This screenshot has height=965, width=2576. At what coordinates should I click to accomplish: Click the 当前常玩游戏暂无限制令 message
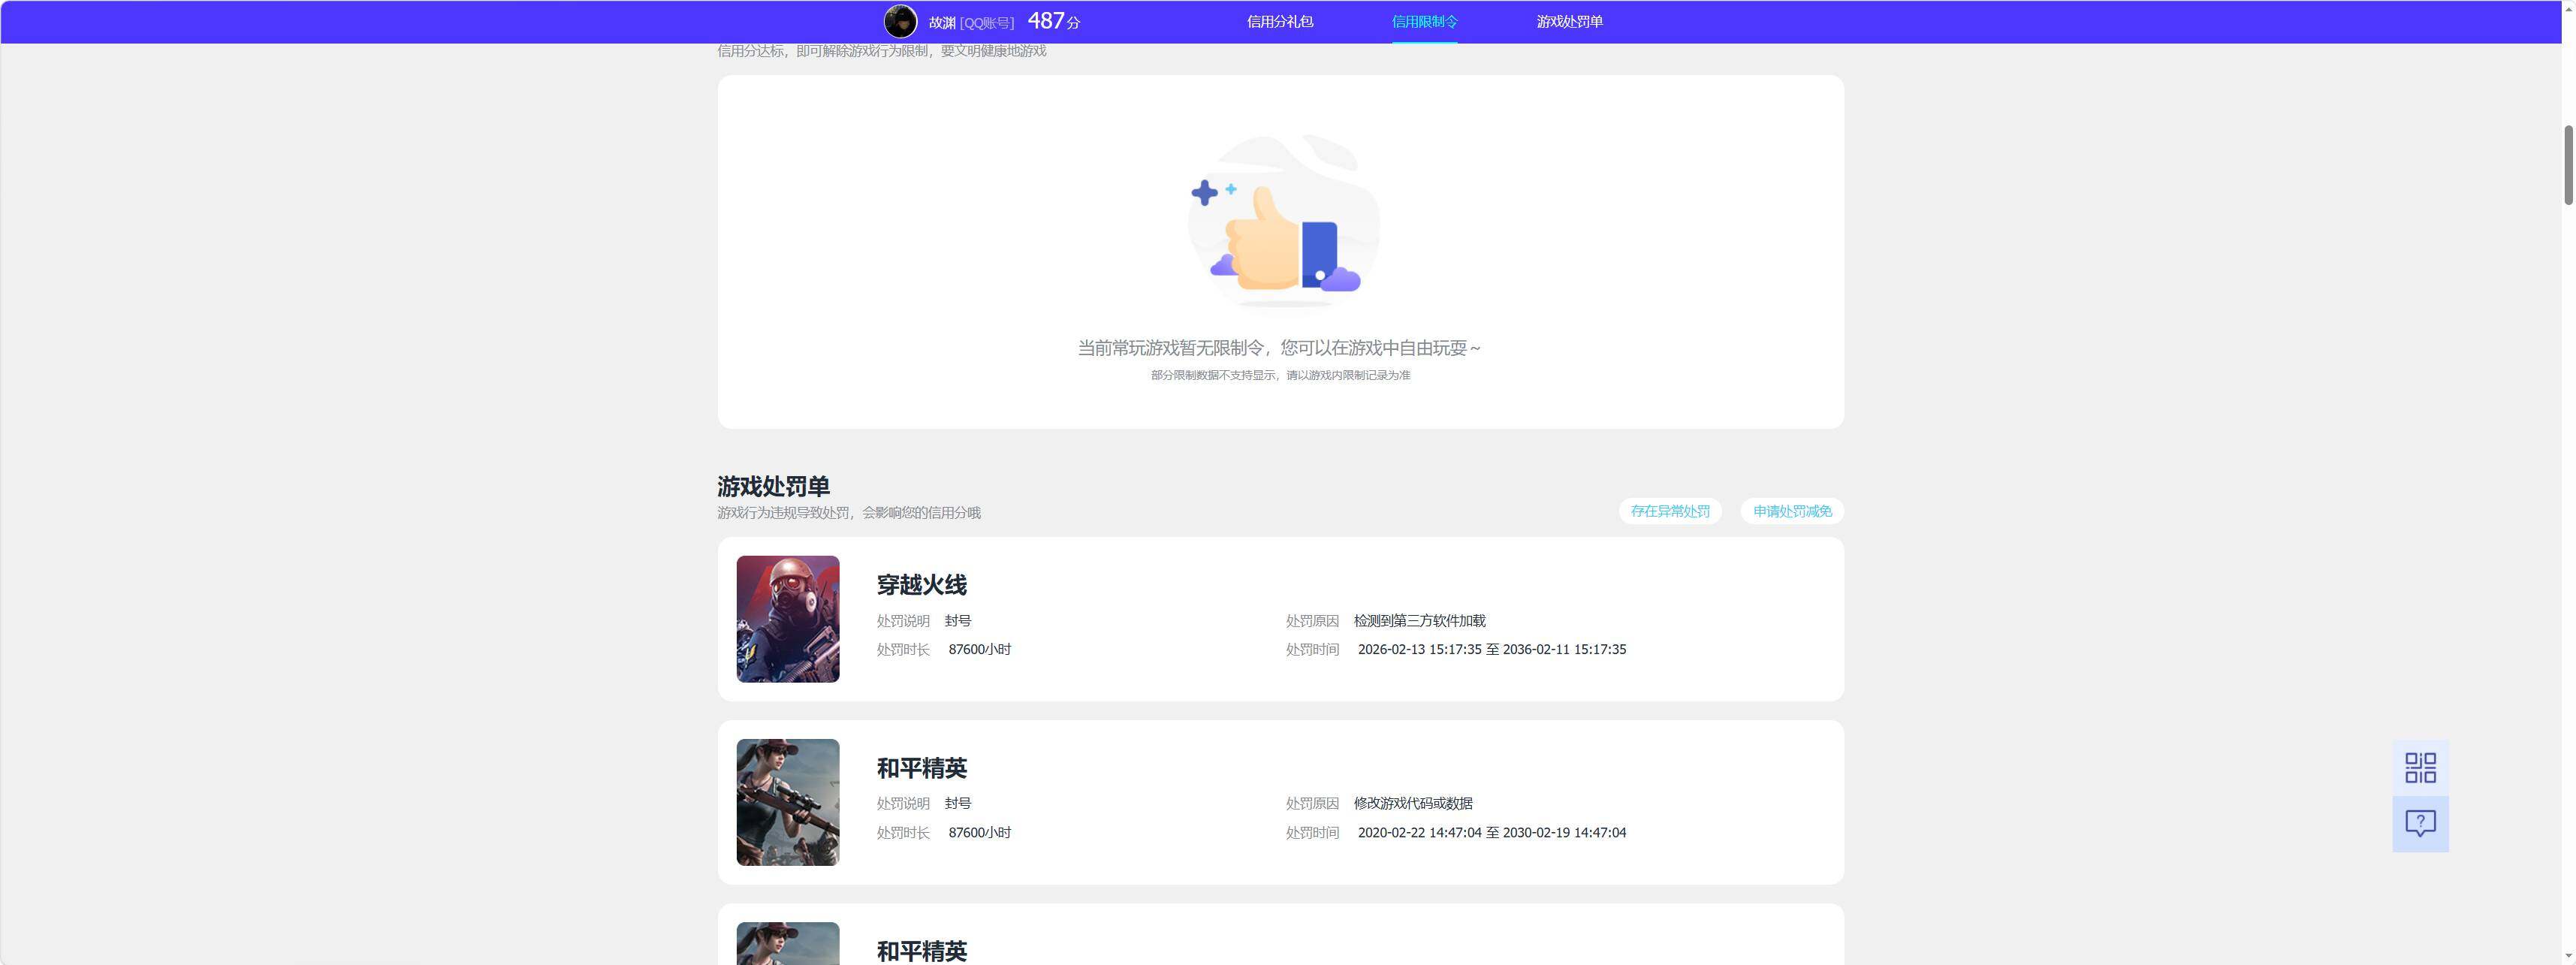[1279, 348]
